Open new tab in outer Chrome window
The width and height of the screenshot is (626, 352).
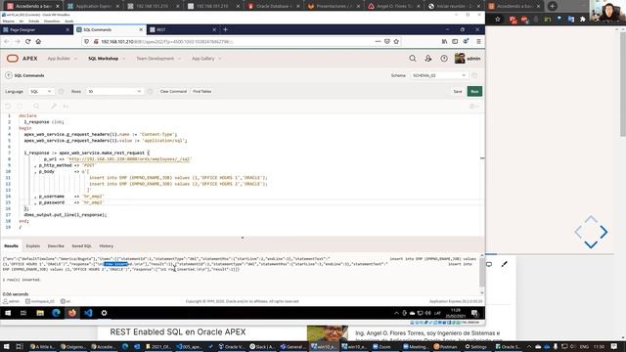(552, 6)
